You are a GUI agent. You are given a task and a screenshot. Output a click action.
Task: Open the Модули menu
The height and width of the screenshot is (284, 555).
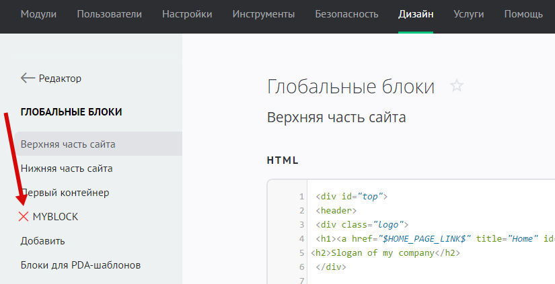pos(38,14)
